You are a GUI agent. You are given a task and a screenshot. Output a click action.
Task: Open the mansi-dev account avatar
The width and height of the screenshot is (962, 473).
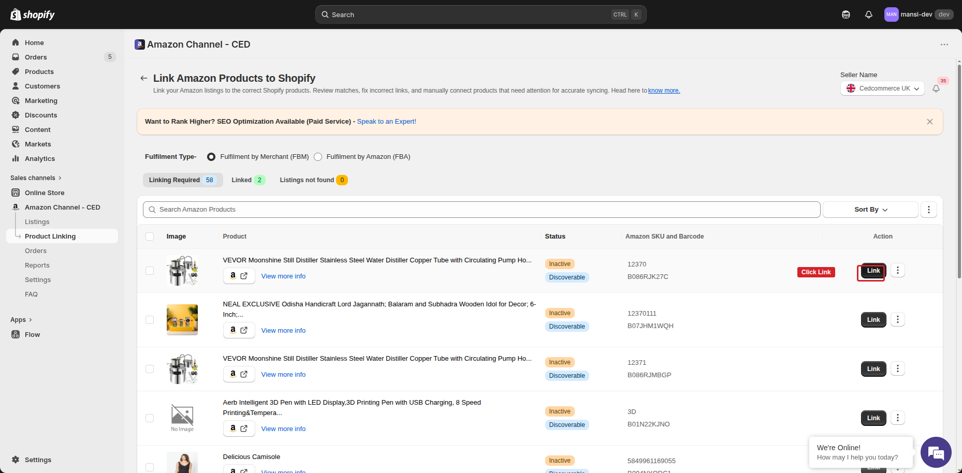[892, 14]
